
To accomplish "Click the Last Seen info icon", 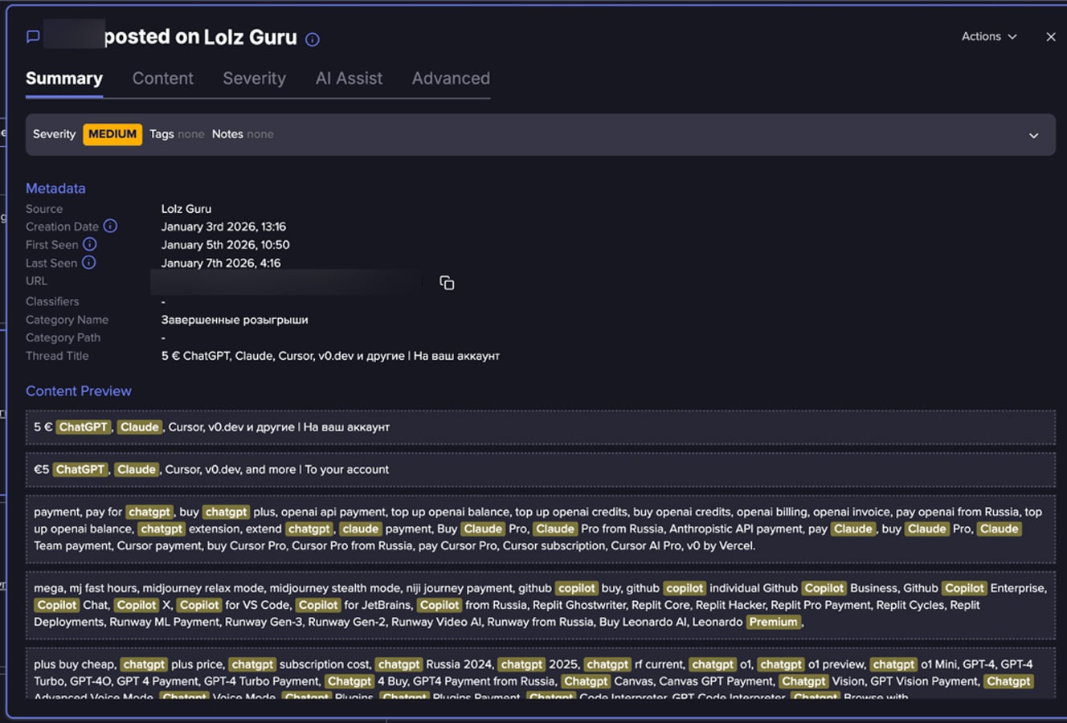I will point(89,263).
